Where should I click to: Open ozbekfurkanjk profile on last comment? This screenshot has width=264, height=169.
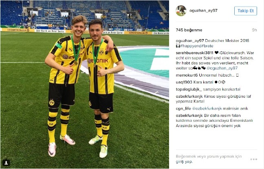(x=189, y=116)
